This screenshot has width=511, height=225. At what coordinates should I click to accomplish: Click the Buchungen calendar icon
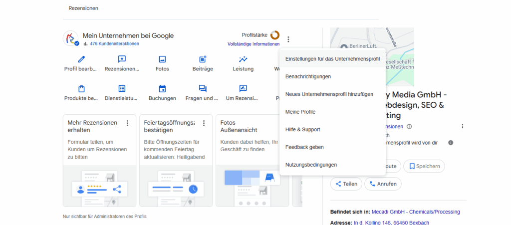click(x=162, y=89)
